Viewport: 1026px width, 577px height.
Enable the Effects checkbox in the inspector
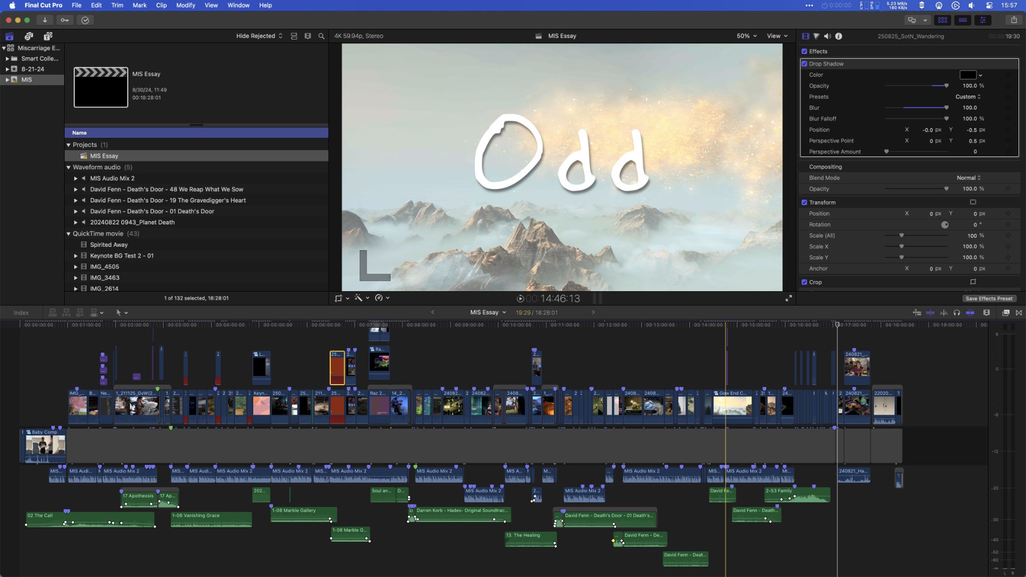(x=805, y=51)
